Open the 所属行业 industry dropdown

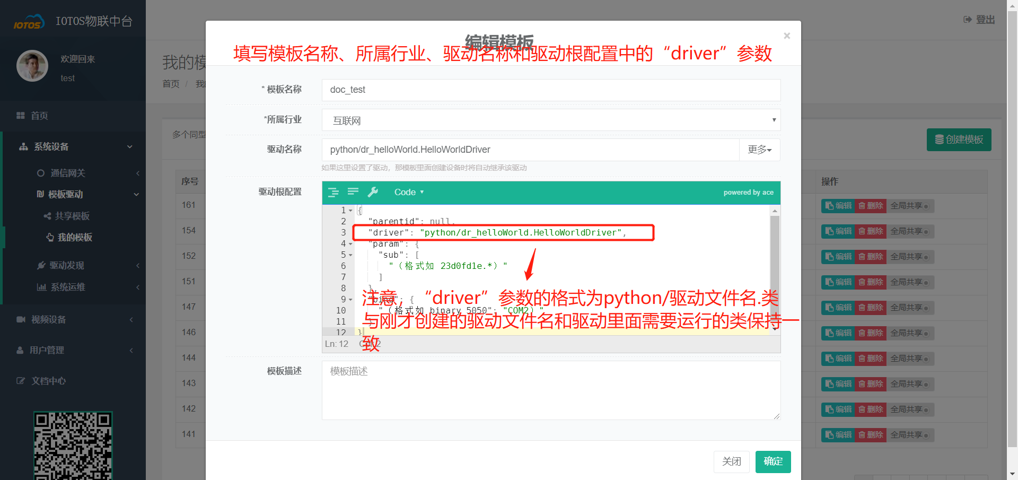[551, 120]
